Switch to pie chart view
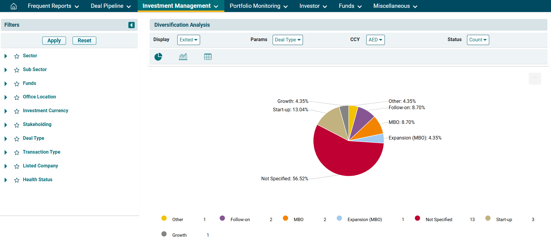Viewport: 551px width, 243px height. pos(158,57)
